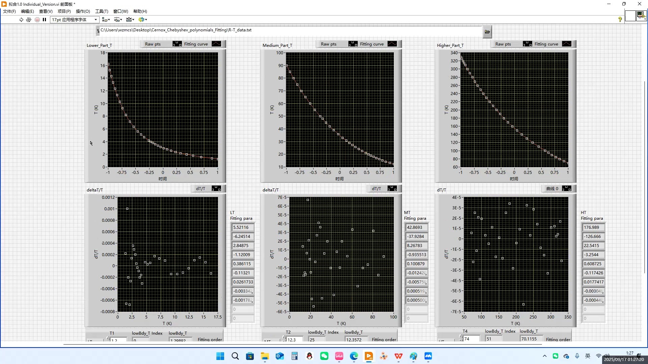The image size is (648, 364).
Task: Click the Run Continuously button
Action: pyautogui.click(x=29, y=20)
